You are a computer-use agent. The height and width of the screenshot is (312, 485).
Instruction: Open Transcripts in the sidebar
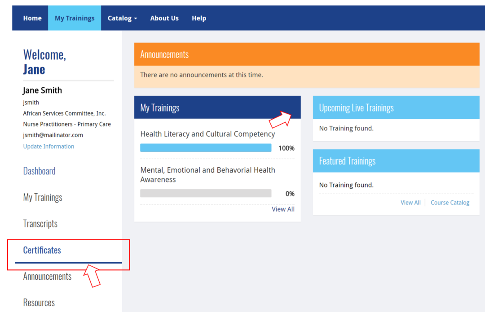click(x=40, y=224)
